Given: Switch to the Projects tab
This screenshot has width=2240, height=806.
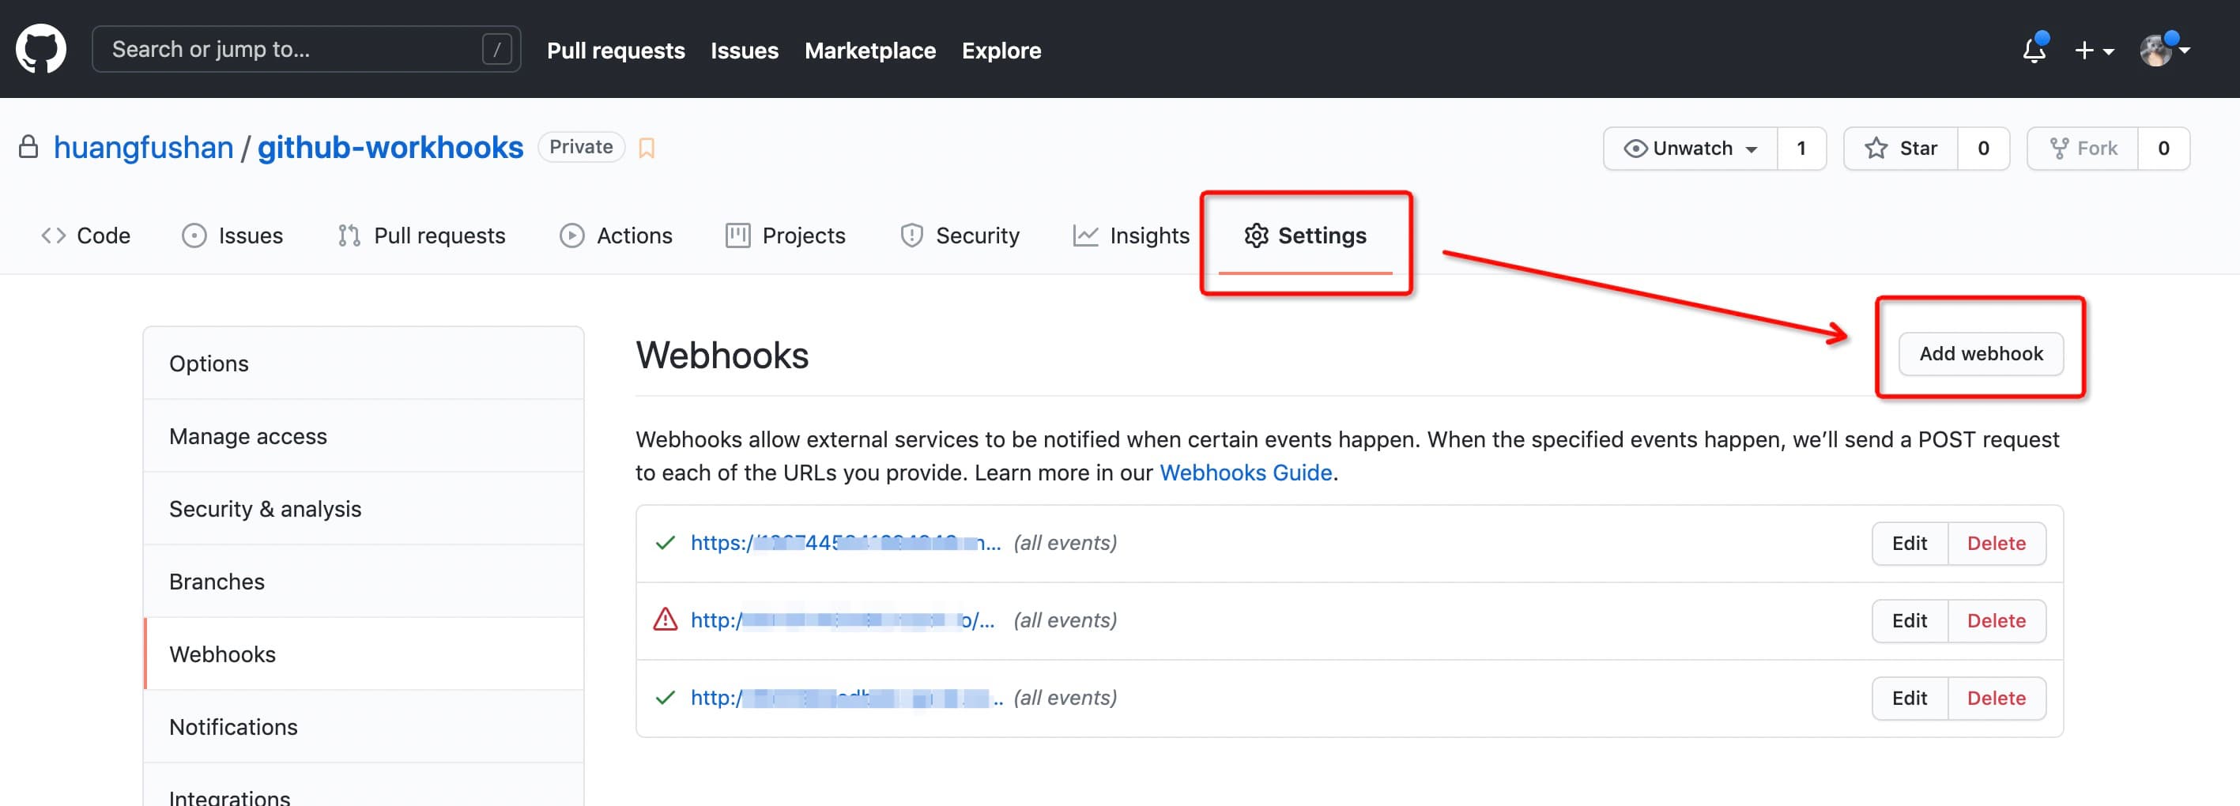Looking at the screenshot, I should (785, 235).
